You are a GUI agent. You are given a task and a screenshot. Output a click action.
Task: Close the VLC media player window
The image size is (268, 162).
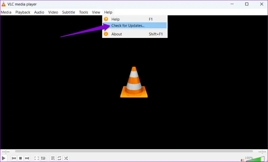click(x=262, y=4)
